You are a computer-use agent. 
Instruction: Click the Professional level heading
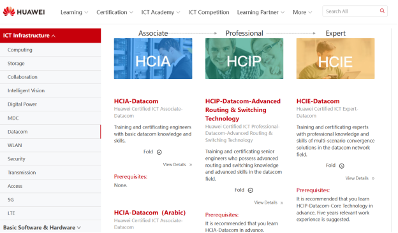point(244,34)
